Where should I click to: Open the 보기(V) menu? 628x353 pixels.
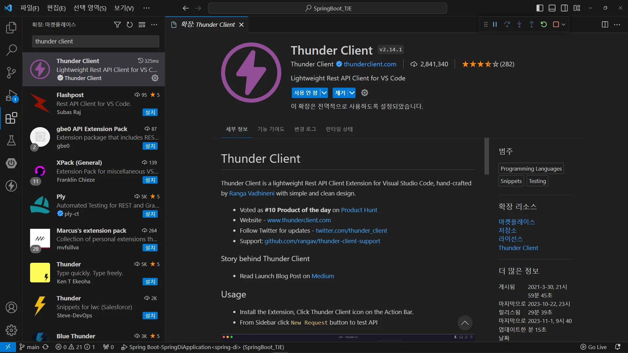[x=124, y=8]
